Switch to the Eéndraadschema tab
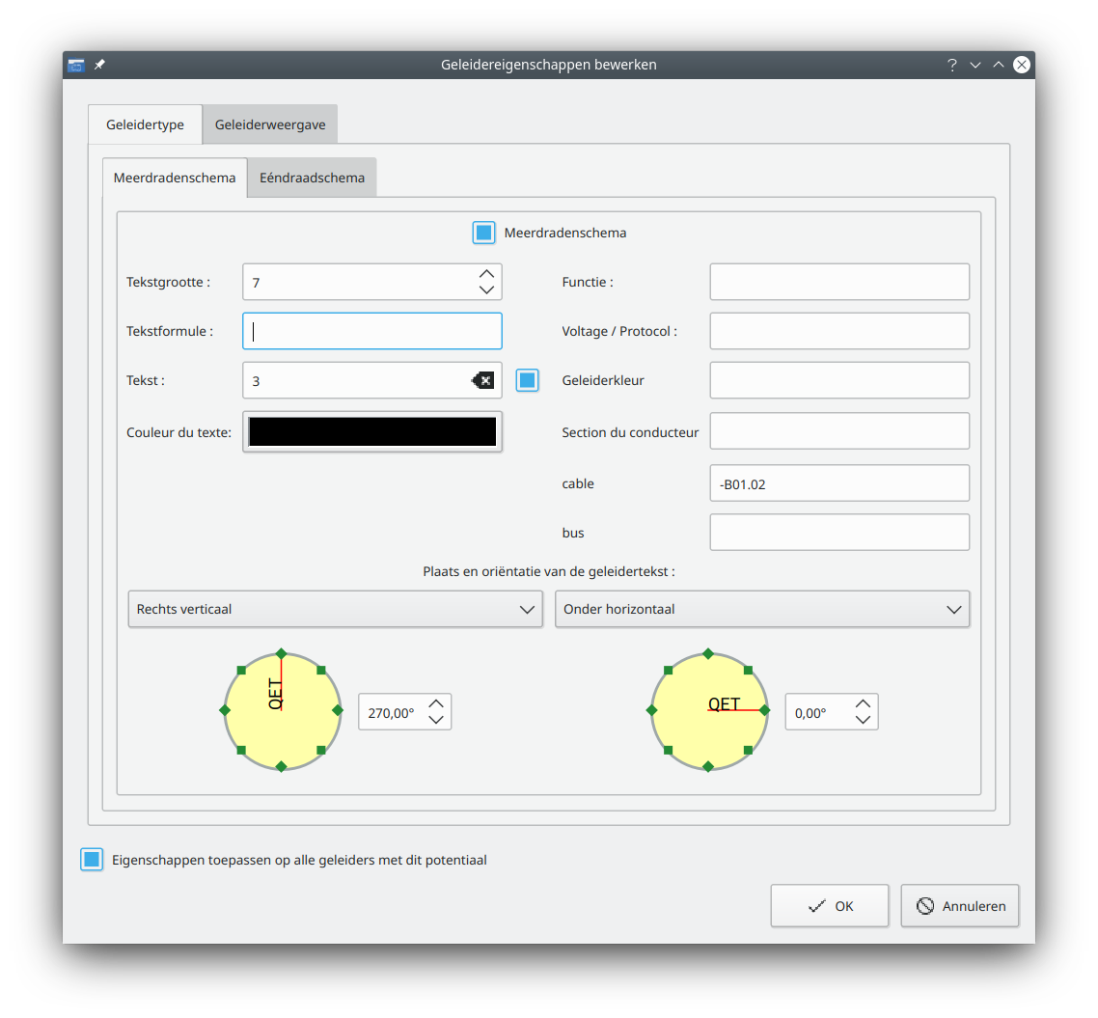 click(x=312, y=178)
